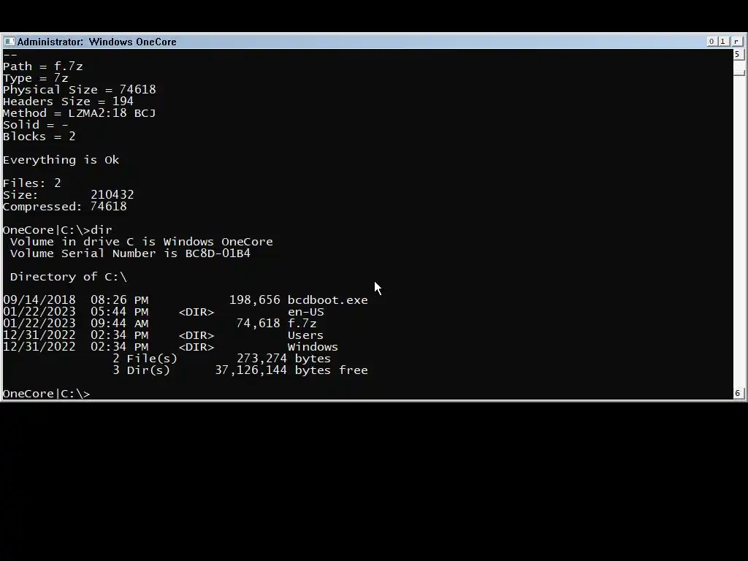Image resolution: width=748 pixels, height=561 pixels.
Task: Click the 'Files: 2' line
Action: coord(32,183)
